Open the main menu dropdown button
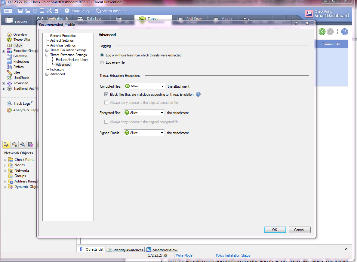Viewport: 357px width, 262px height. 8,11
